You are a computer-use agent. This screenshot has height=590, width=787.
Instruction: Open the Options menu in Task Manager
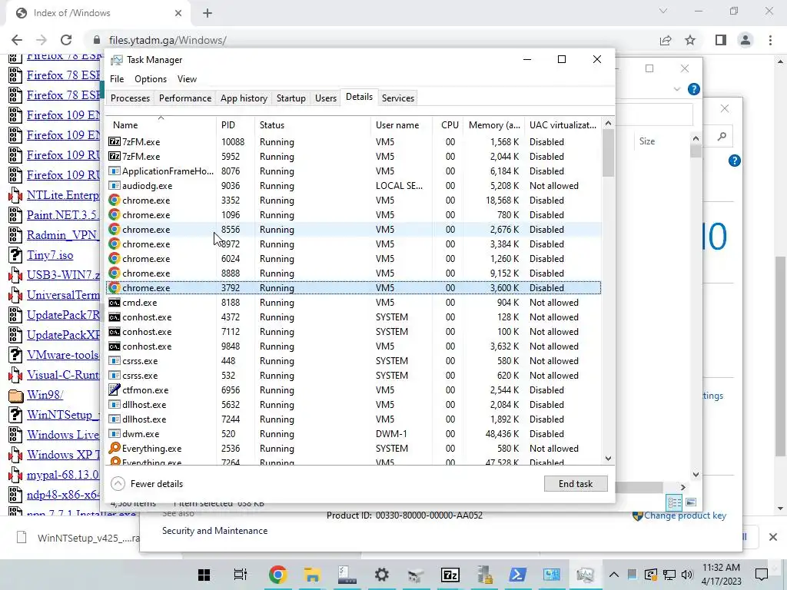(x=151, y=79)
